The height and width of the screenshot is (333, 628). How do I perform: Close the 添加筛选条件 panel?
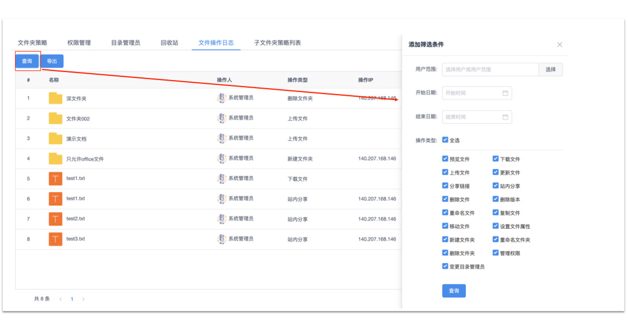(560, 45)
